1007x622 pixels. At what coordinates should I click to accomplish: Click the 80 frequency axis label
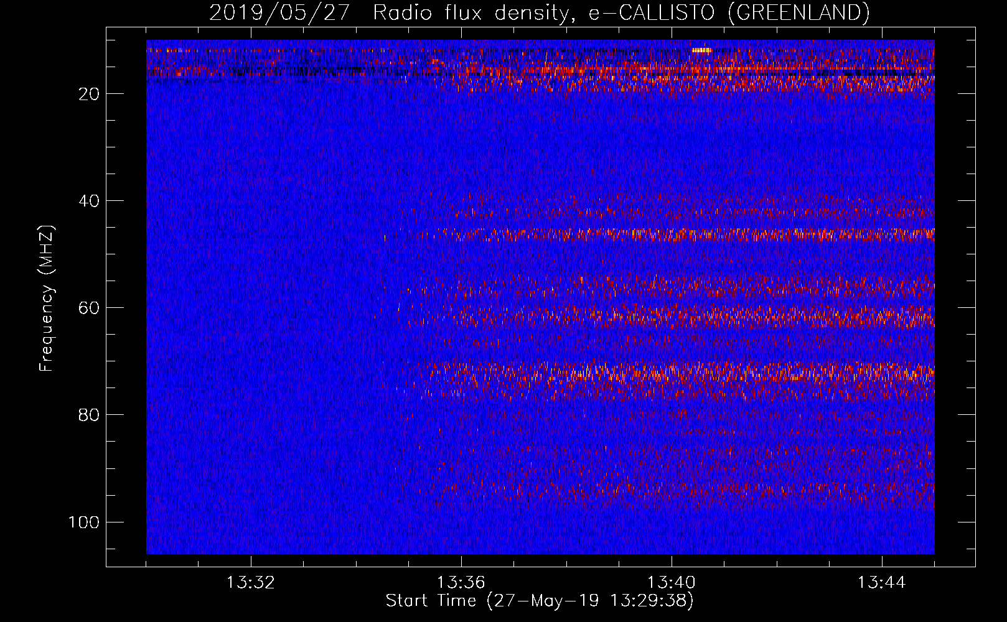pos(89,415)
